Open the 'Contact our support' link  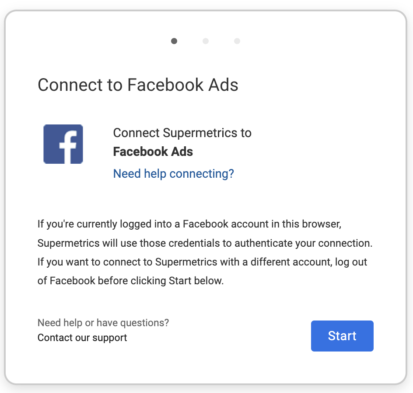coord(82,338)
